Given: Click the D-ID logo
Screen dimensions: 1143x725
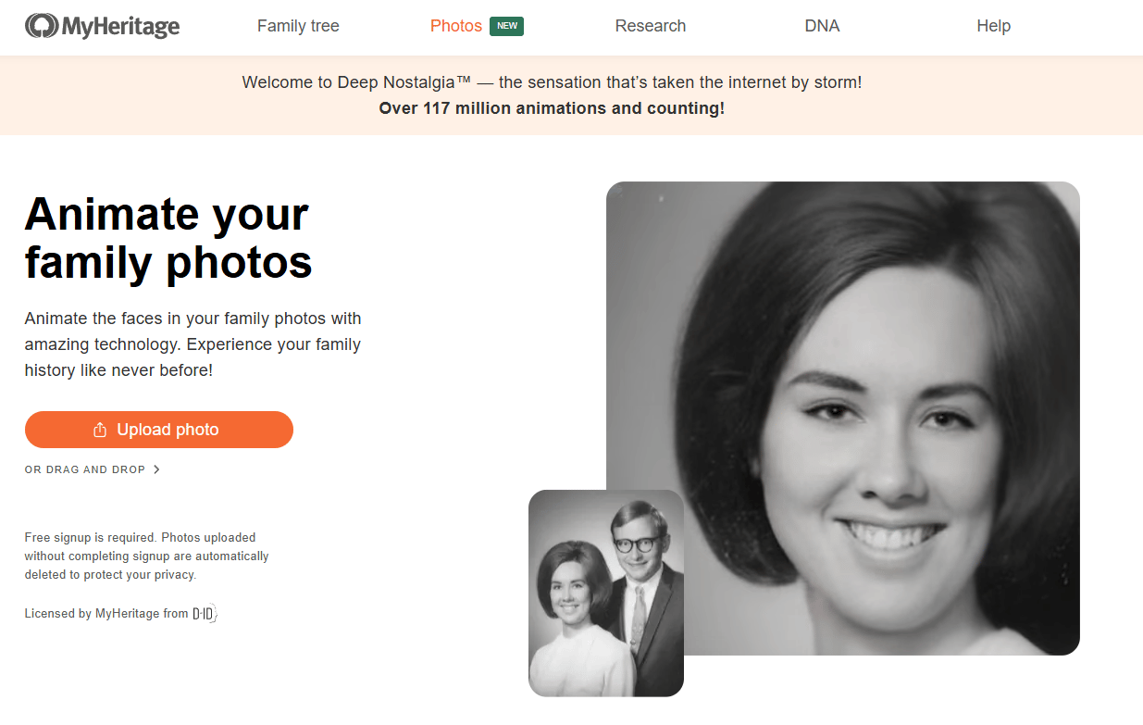Looking at the screenshot, I should [x=204, y=613].
